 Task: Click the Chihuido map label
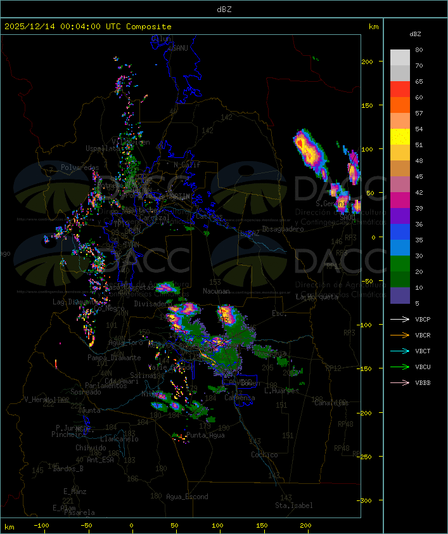(91, 448)
